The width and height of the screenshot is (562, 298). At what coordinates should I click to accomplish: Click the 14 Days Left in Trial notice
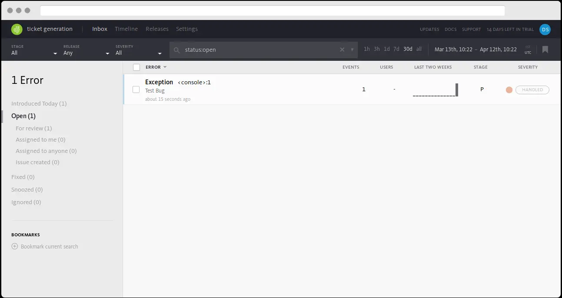tap(510, 30)
